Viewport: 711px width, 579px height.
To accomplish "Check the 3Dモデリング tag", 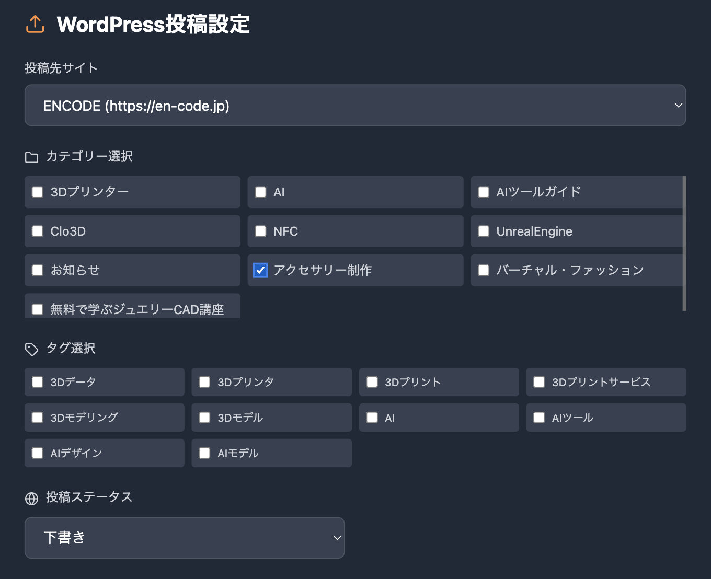I will coord(38,418).
